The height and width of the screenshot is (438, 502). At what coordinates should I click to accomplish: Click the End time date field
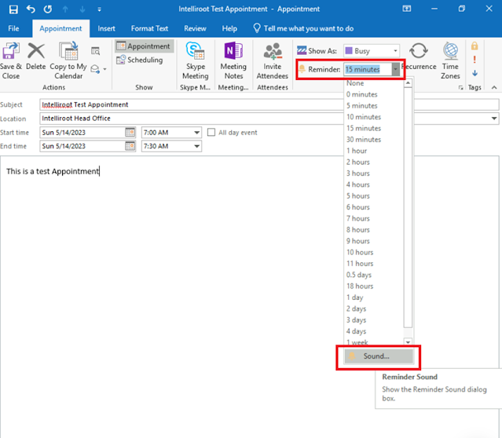point(82,146)
